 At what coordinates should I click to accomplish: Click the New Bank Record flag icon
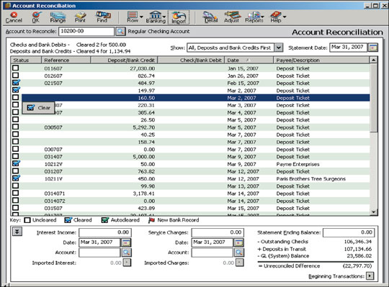click(x=151, y=220)
